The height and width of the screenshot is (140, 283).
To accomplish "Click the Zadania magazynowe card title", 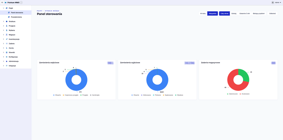I will click(x=210, y=63).
